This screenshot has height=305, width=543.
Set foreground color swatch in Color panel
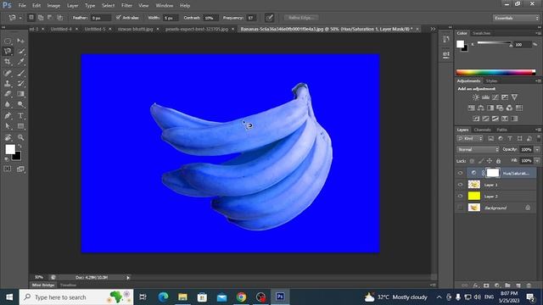click(x=460, y=44)
